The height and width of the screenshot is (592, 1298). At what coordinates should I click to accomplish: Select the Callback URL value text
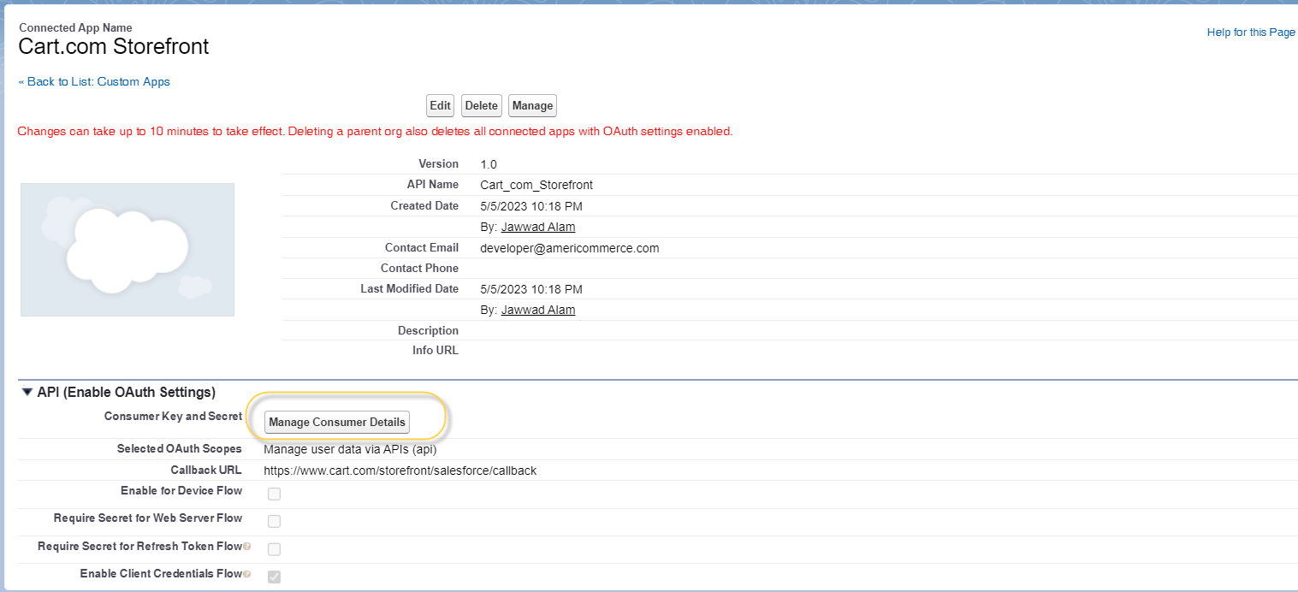pos(400,471)
